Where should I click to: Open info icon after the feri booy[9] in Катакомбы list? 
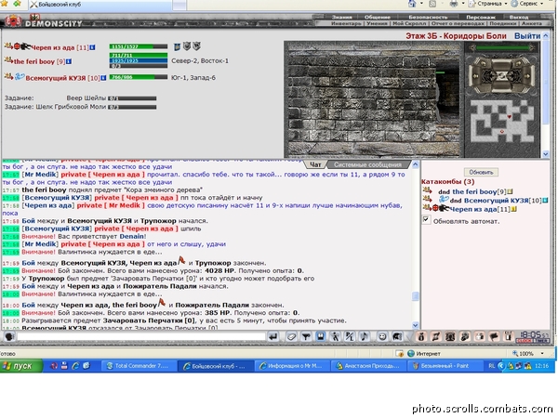(x=510, y=192)
